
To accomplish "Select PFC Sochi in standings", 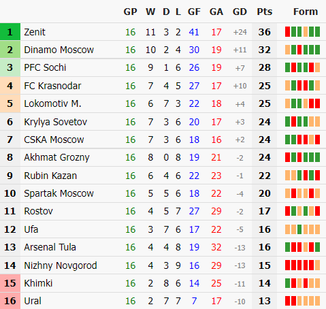I will coord(45,67).
